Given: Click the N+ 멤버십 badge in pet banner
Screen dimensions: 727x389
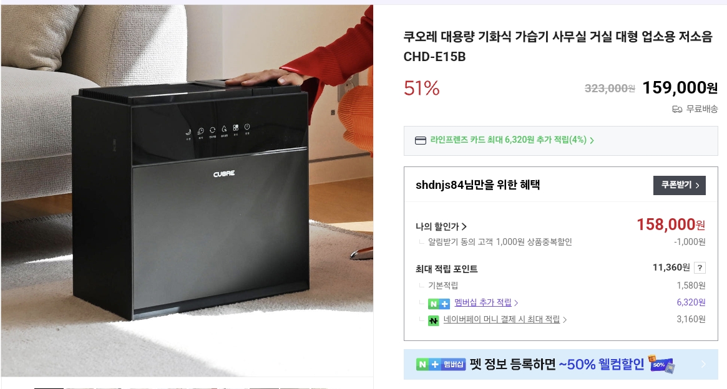Looking at the screenshot, I should tap(441, 365).
